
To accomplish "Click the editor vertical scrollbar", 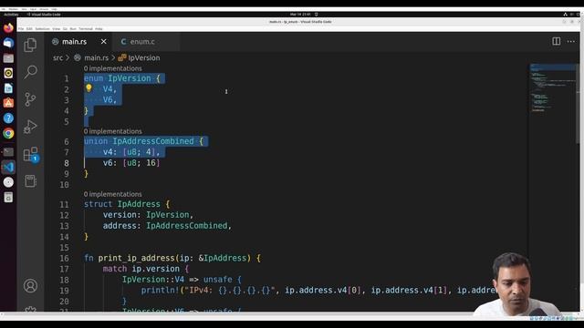I will [578, 104].
